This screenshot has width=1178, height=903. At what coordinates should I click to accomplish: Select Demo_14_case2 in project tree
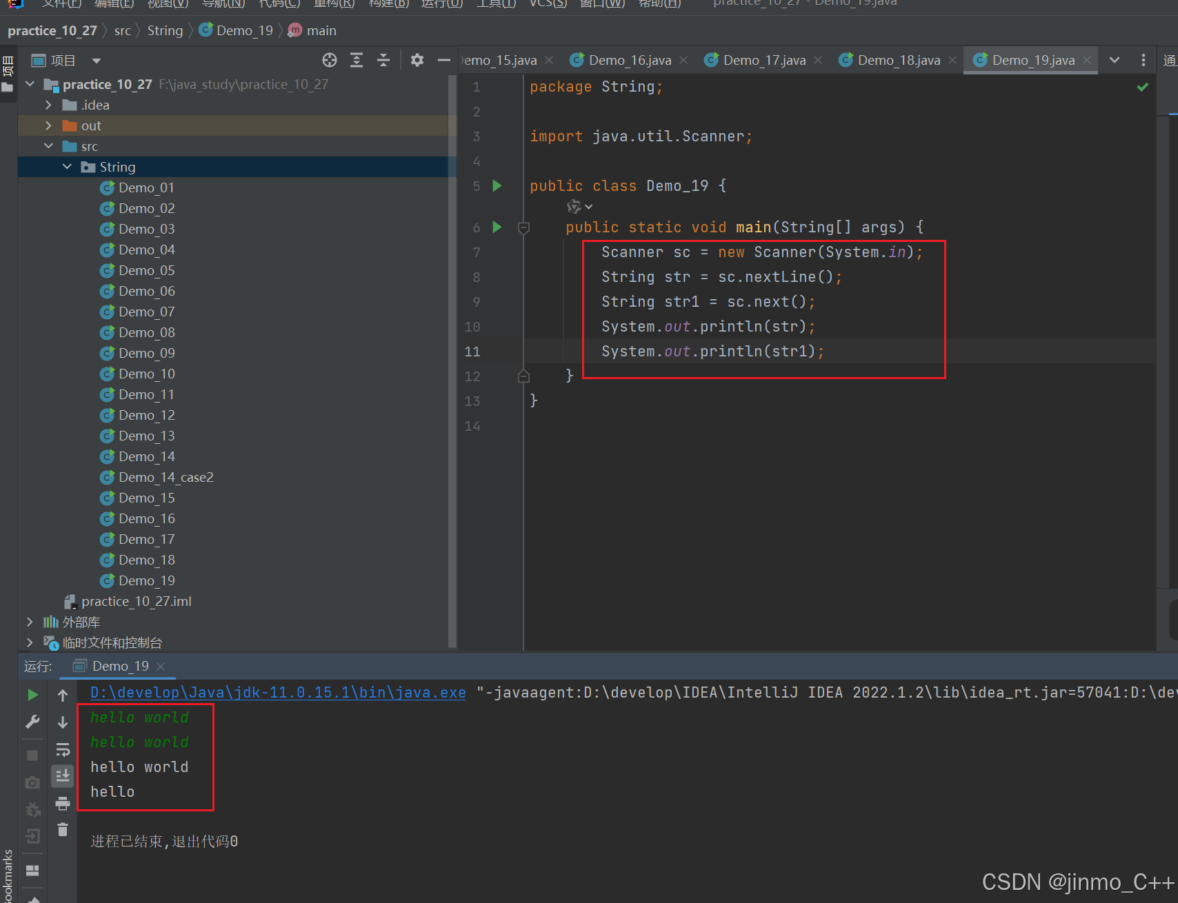166,477
